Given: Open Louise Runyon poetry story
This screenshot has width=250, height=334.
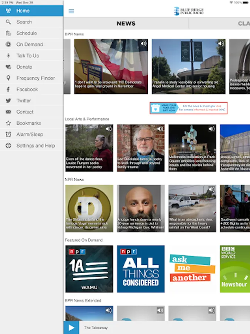Looking at the screenshot, I should (x=89, y=148).
